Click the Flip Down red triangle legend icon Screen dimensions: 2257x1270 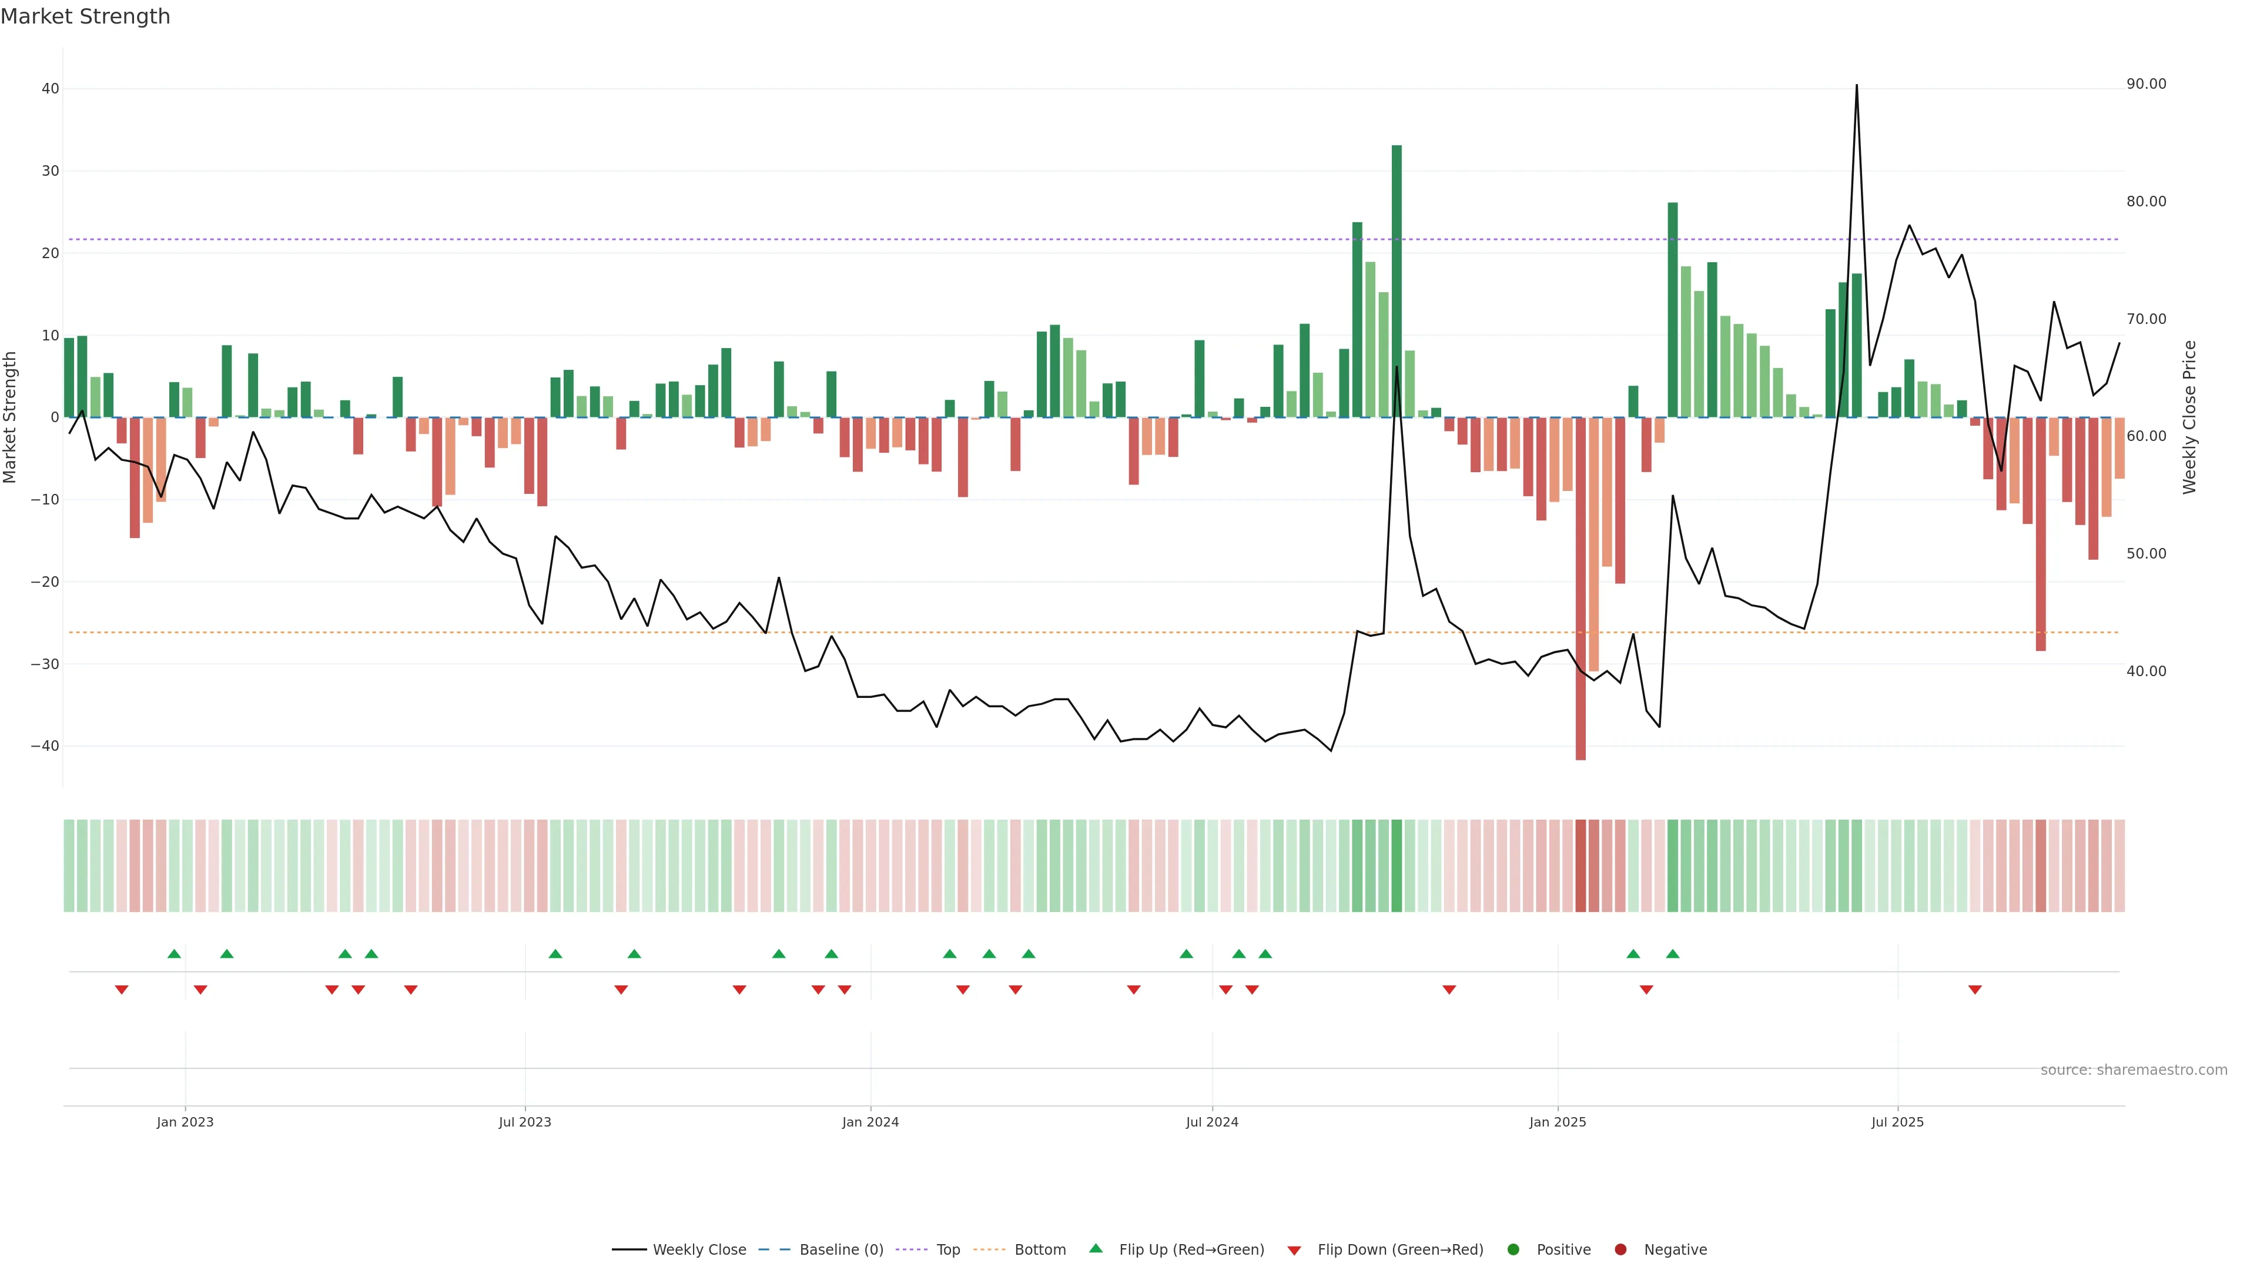[x=1294, y=1250]
